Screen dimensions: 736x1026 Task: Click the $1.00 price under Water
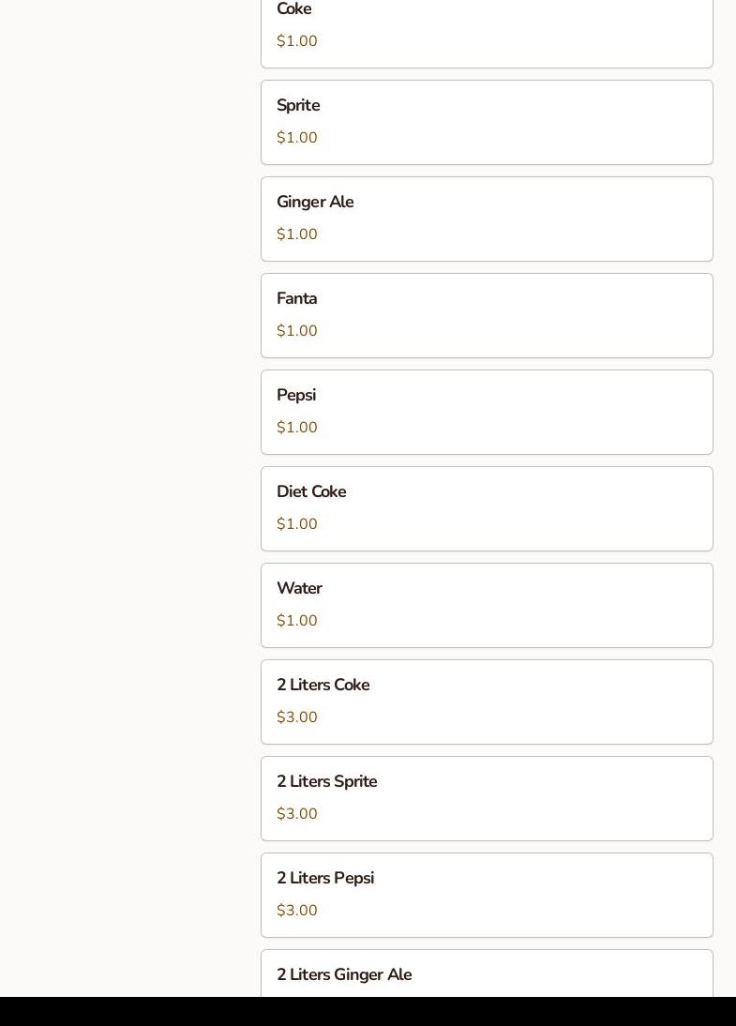click(297, 621)
